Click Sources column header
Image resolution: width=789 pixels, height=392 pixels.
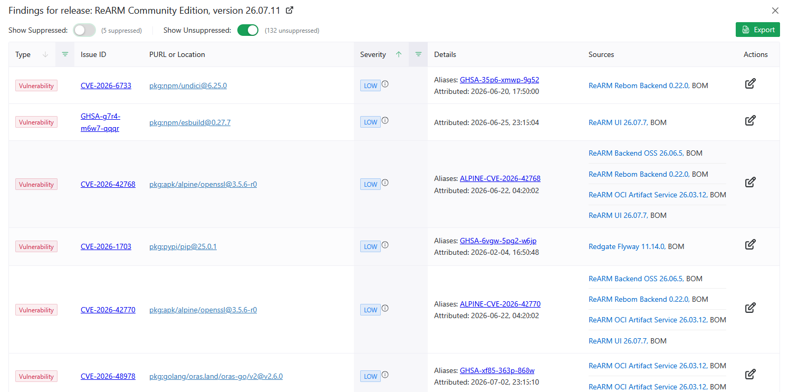click(601, 54)
